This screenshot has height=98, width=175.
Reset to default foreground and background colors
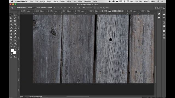point(11,54)
